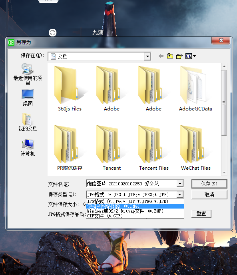237x275 pixels.
Task: Click the scrollbar down arrow in file list
Action: point(224,173)
